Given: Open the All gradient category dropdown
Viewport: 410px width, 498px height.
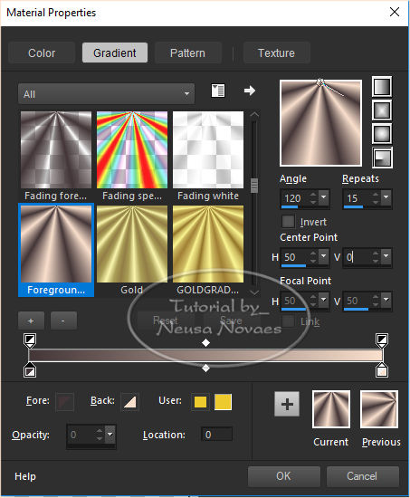Looking at the screenshot, I should (107, 93).
